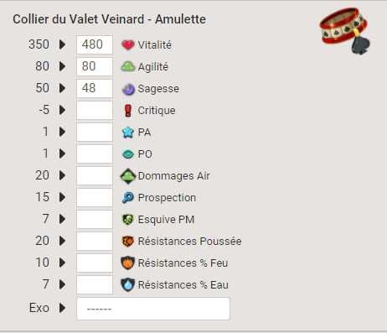Viewport: 387px width, 333px height.
Task: Select the Sagesse input containing 48
Action: (x=95, y=88)
